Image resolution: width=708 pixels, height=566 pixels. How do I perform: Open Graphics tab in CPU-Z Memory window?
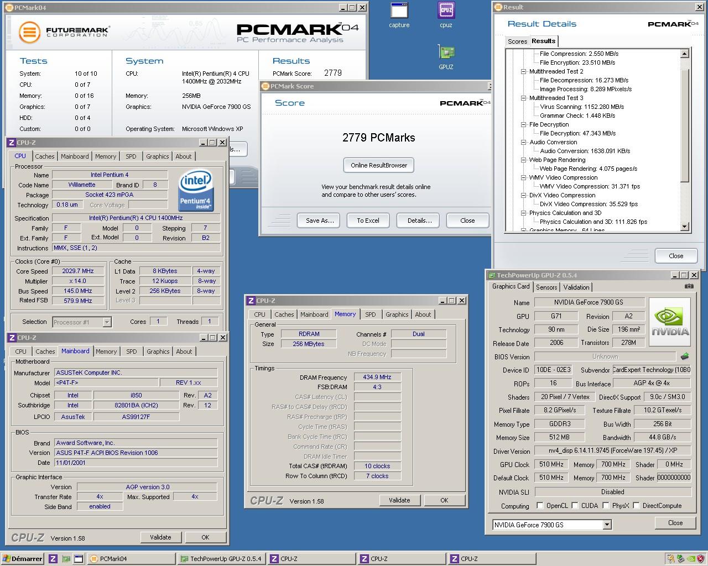click(x=397, y=315)
